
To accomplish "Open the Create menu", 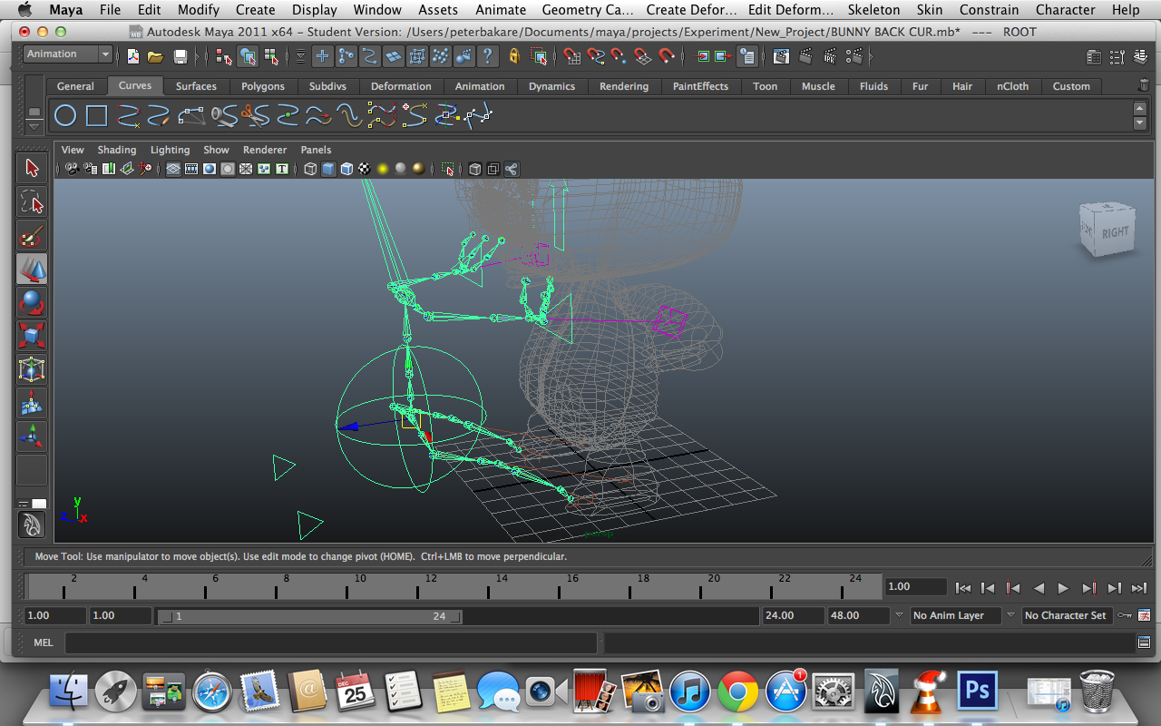I will click(x=256, y=10).
